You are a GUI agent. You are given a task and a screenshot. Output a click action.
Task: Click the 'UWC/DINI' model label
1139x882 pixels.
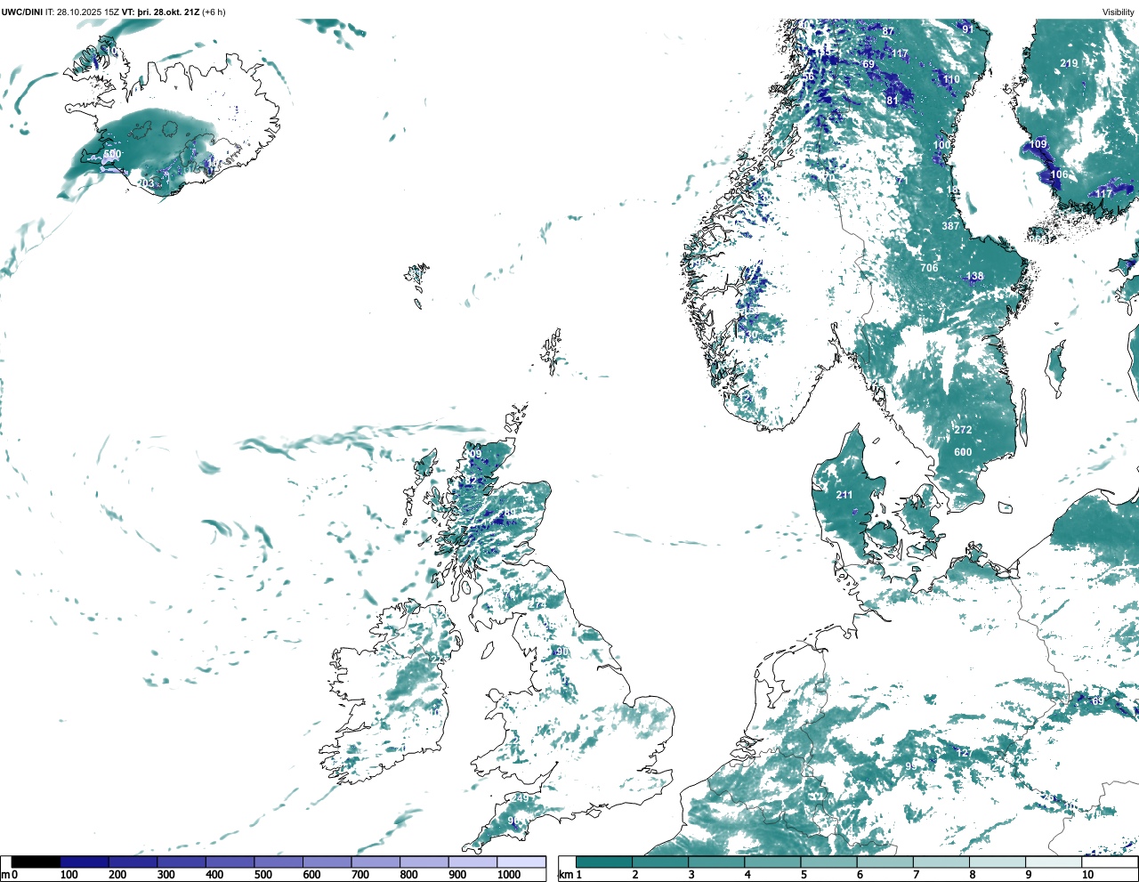coord(21,12)
